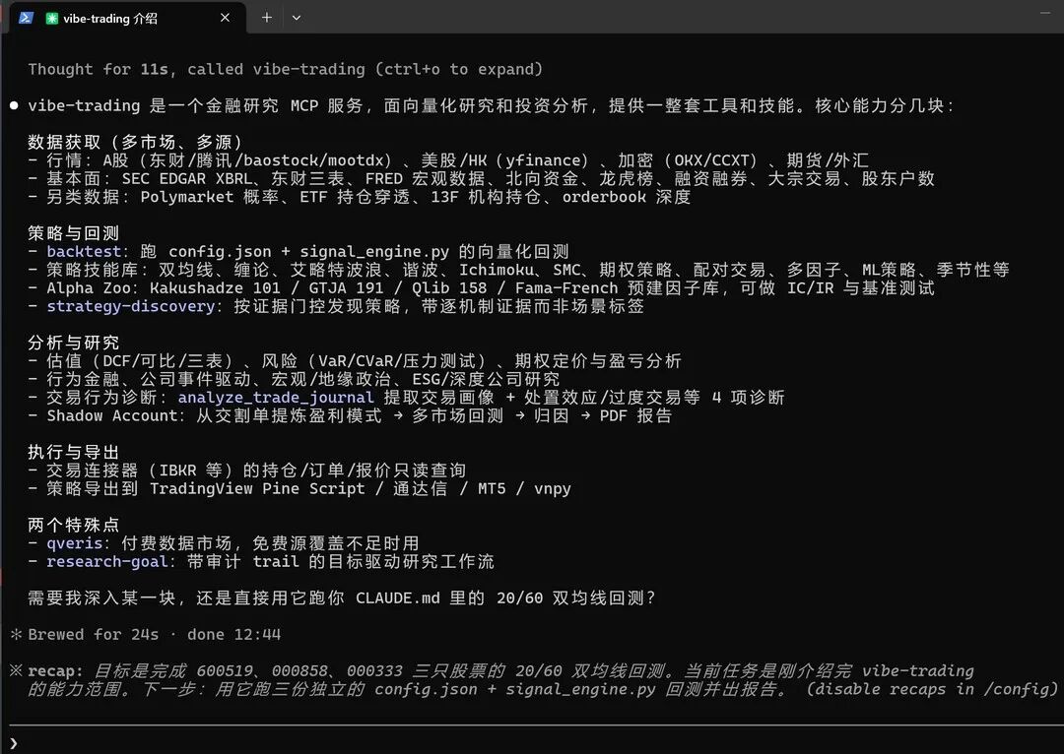Click the asterisk icon before 'Brewed for 24s'
The image size is (1064, 754).
tap(17, 635)
